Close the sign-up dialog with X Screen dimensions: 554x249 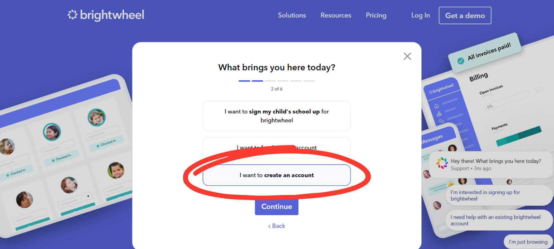tap(407, 56)
